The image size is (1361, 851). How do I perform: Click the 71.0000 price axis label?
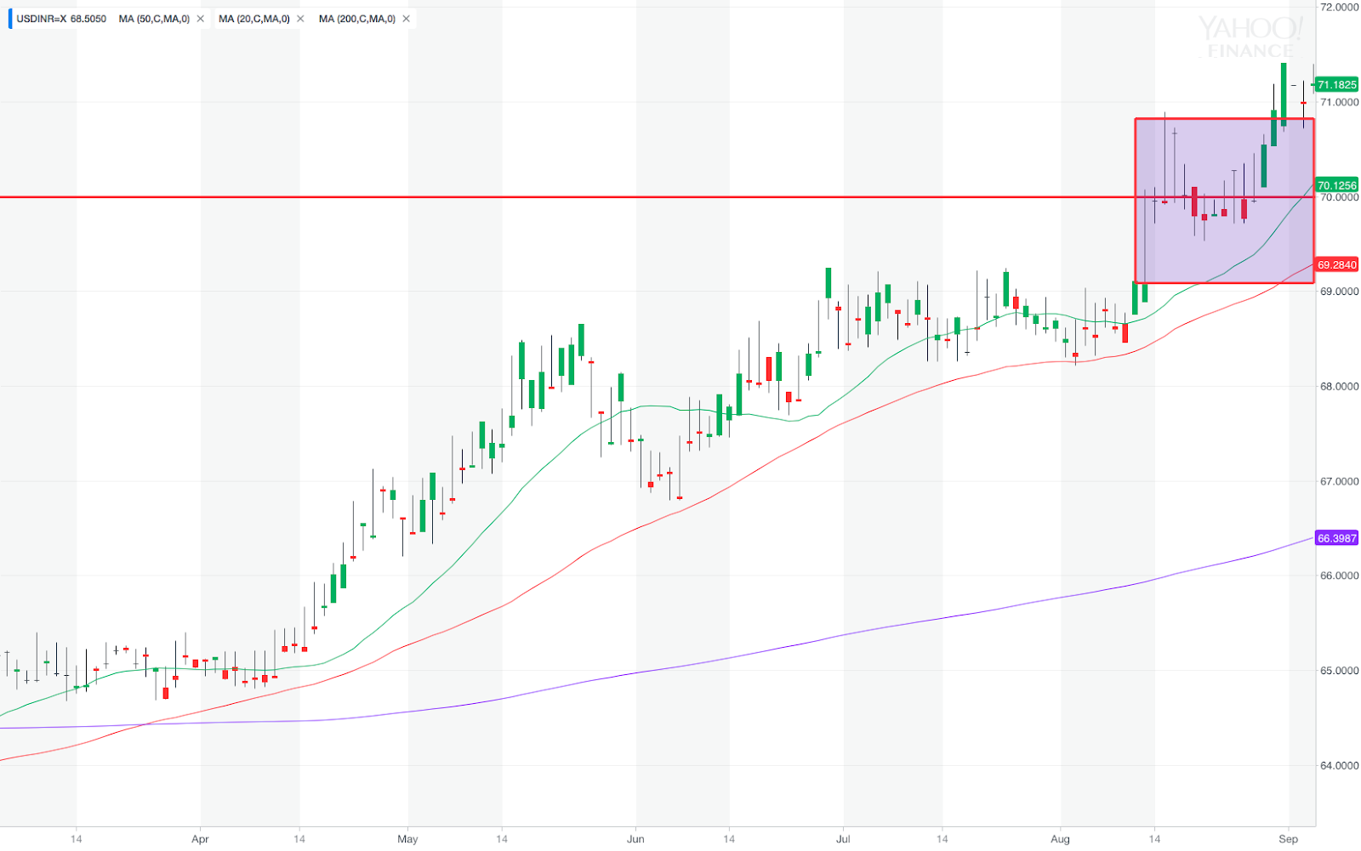pyautogui.click(x=1339, y=103)
